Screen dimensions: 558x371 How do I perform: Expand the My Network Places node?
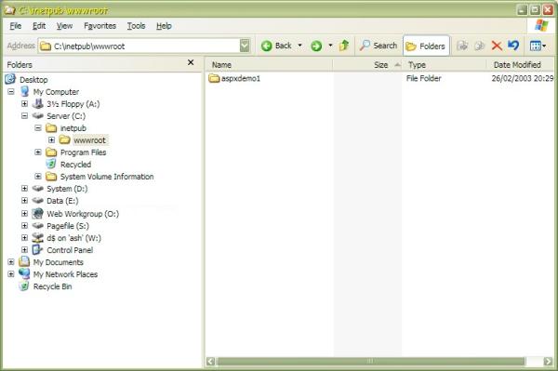coord(11,274)
